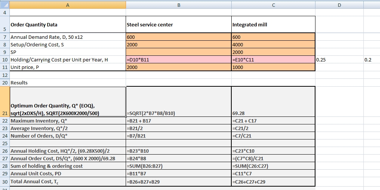Select the row 10 header
The image size is (380, 190).
click(5, 60)
